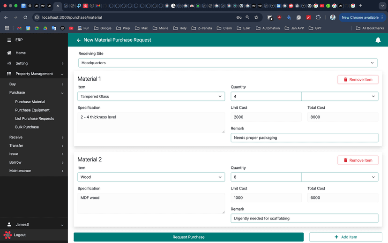Expand the Issue submenu

[34, 154]
